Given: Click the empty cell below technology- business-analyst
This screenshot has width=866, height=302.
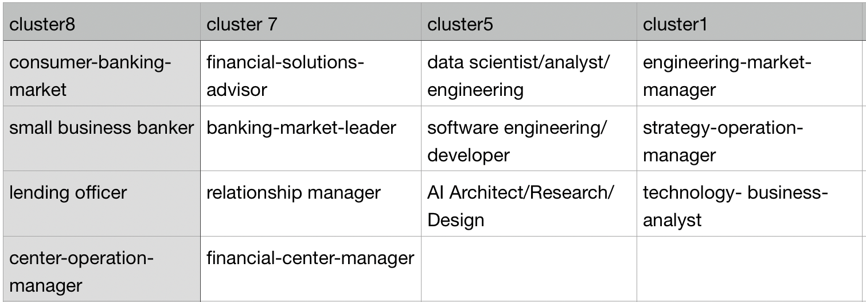Looking at the screenshot, I should pos(750,269).
